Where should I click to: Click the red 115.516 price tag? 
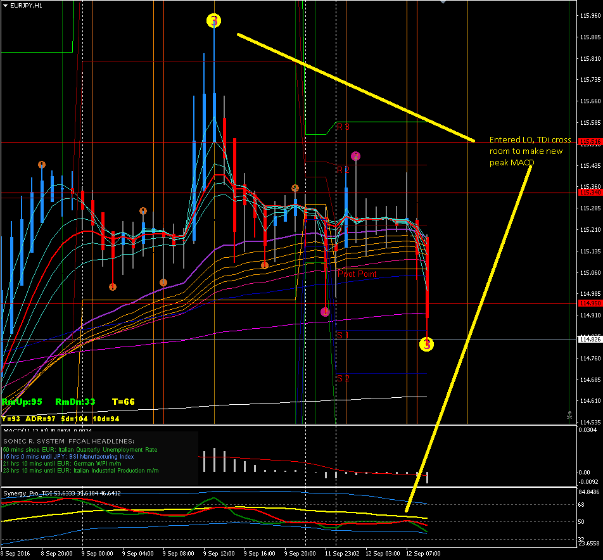tap(590, 141)
